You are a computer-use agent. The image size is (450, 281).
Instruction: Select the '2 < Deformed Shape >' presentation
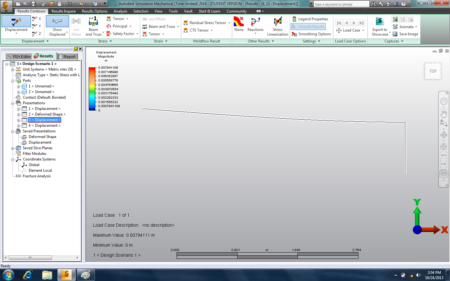coord(47,114)
